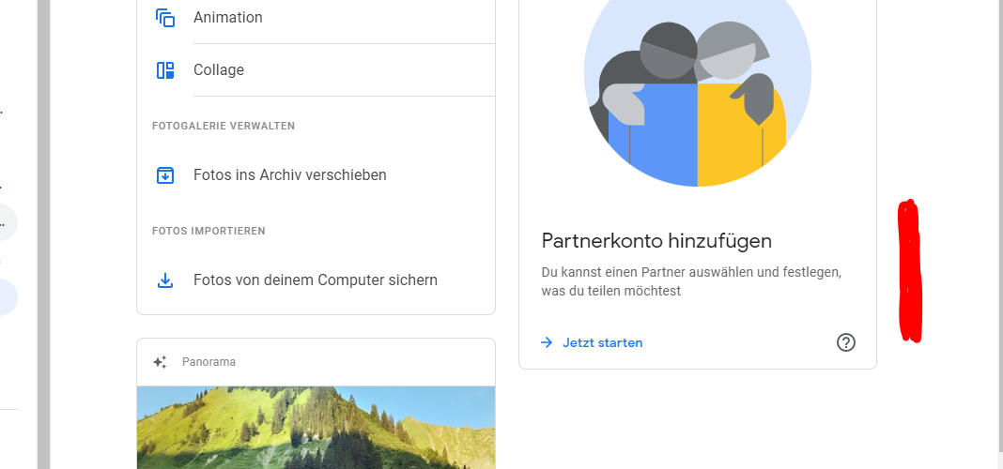The width and height of the screenshot is (1003, 469).
Task: Select Fotos von deinem Computer sichern
Action: tap(316, 280)
